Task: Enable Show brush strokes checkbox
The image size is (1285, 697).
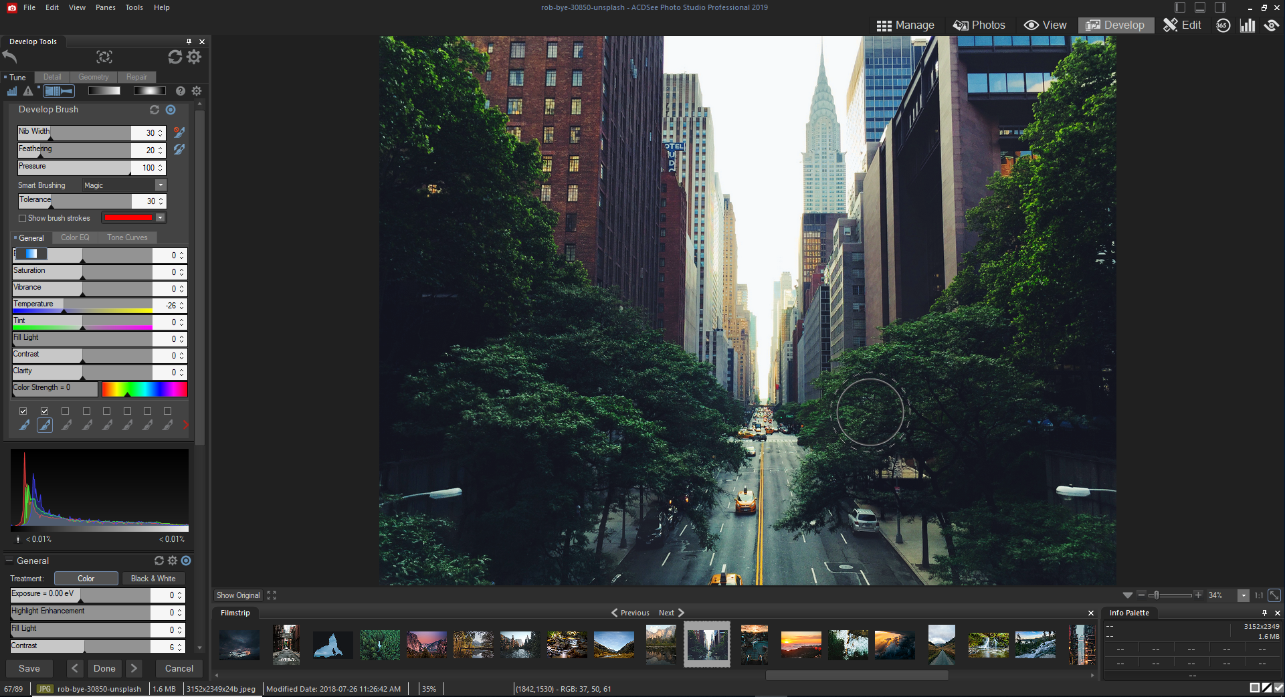Action: click(x=23, y=218)
